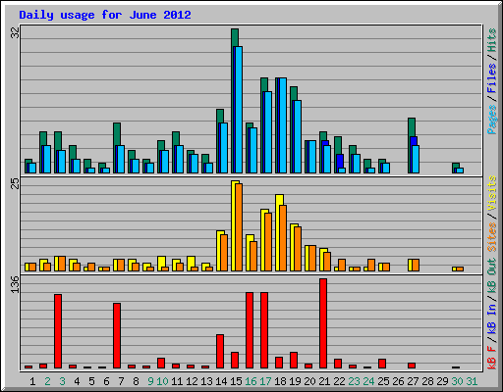Click the red kB bar for day 7
The image size is (503, 392).
coord(117,336)
